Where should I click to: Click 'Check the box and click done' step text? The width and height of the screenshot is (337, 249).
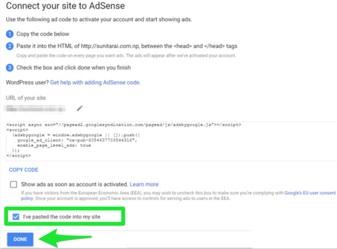(73, 68)
